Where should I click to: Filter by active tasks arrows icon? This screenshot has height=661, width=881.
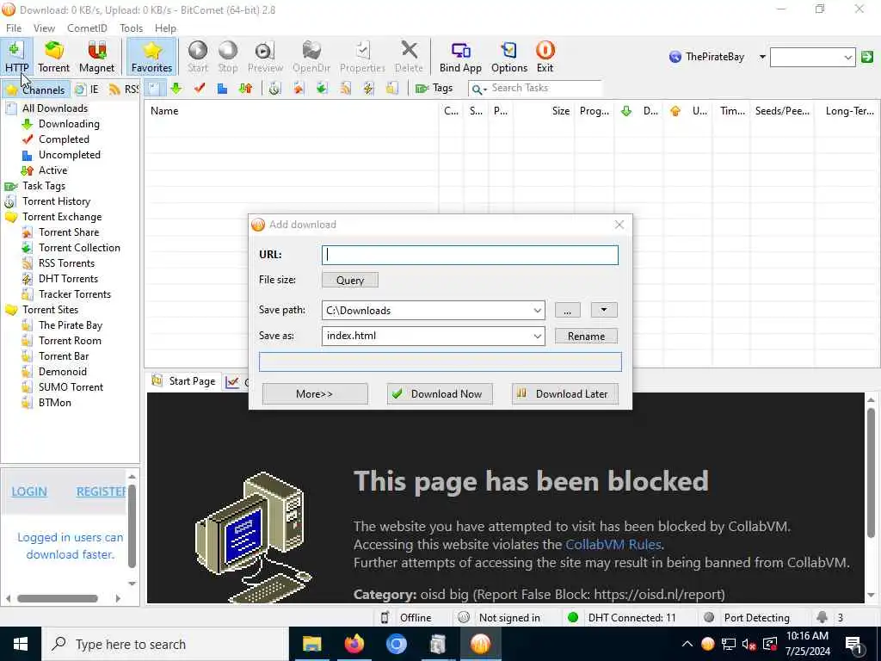(x=245, y=89)
